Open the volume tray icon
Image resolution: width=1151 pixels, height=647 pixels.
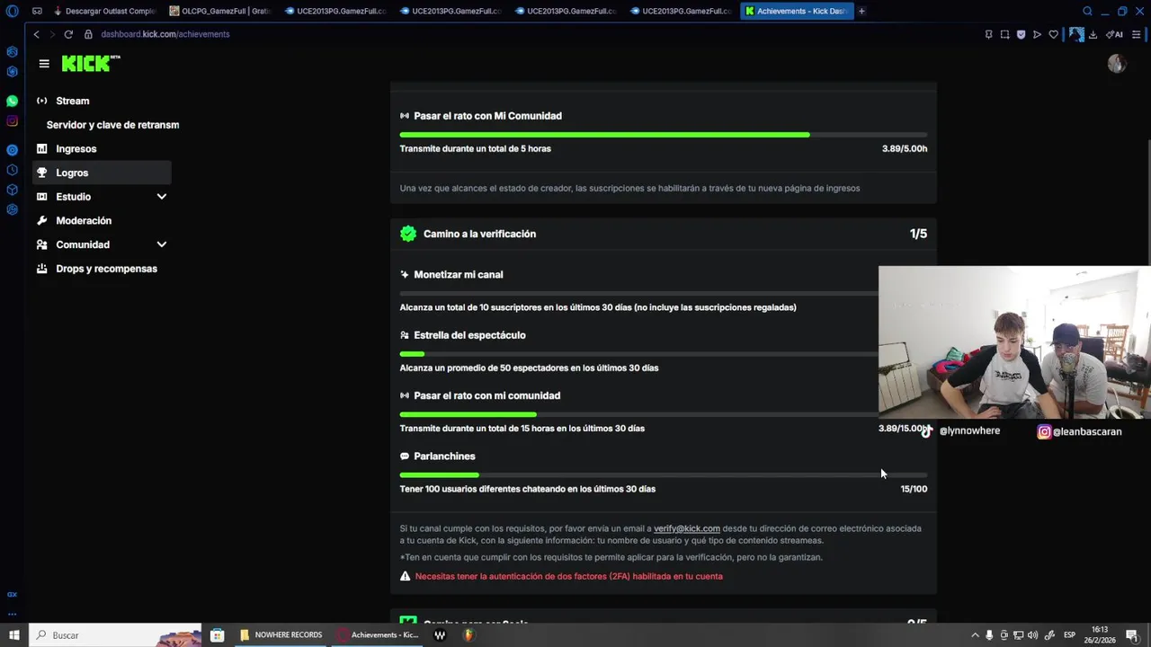(1032, 634)
